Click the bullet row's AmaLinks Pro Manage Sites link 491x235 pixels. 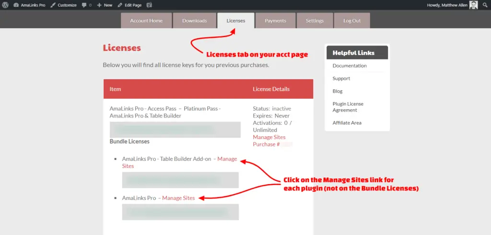178,198
